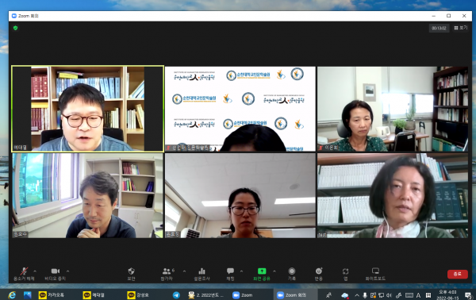Click meeting timer display 00:13:02
The height and width of the screenshot is (300, 476).
click(439, 29)
